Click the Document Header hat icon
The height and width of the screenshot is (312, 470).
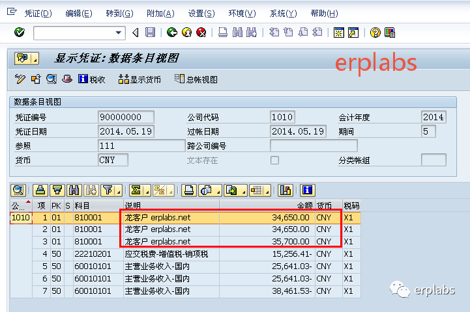click(x=67, y=79)
